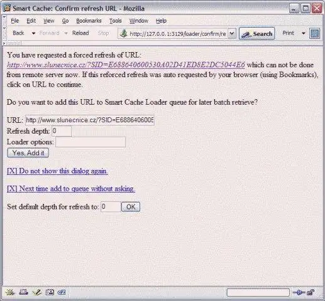
Task: Click the 'Yes, Add it' button
Action: tap(28, 153)
